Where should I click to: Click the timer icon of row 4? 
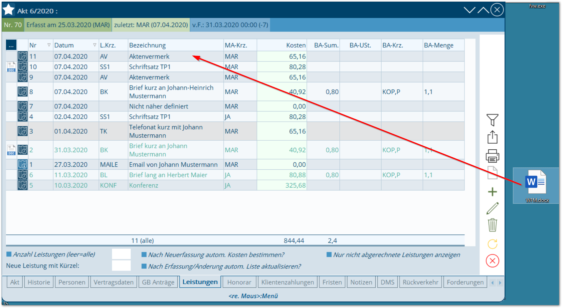(x=23, y=116)
